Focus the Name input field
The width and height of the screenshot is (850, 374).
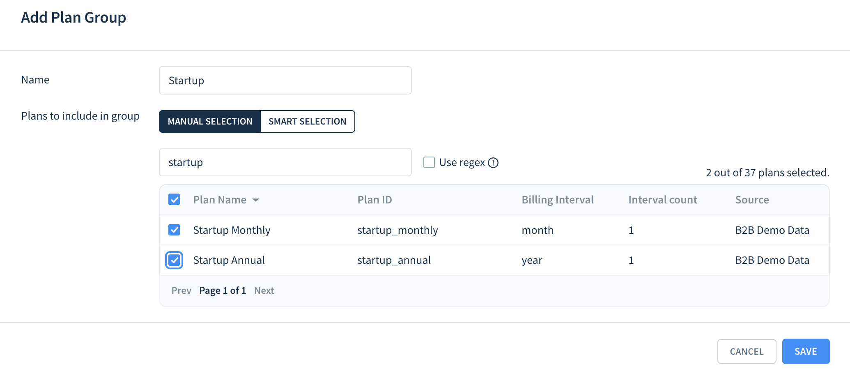pyautogui.click(x=285, y=81)
